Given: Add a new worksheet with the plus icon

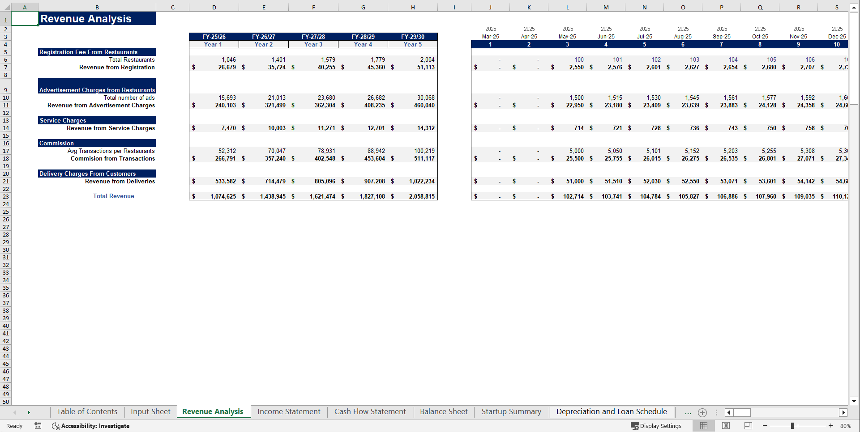Looking at the screenshot, I should coord(702,412).
